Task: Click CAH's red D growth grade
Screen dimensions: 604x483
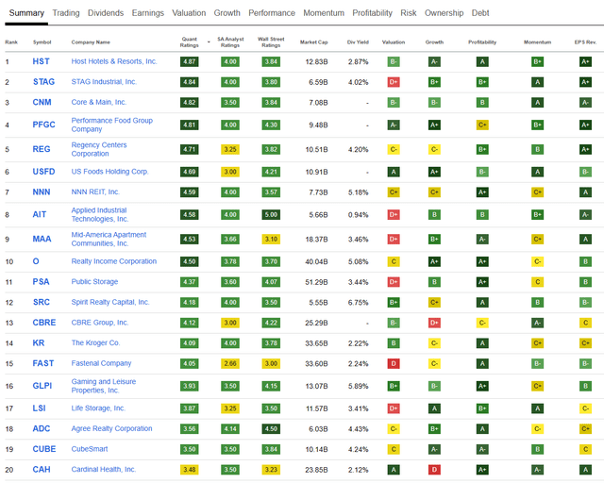Action: [x=434, y=470]
